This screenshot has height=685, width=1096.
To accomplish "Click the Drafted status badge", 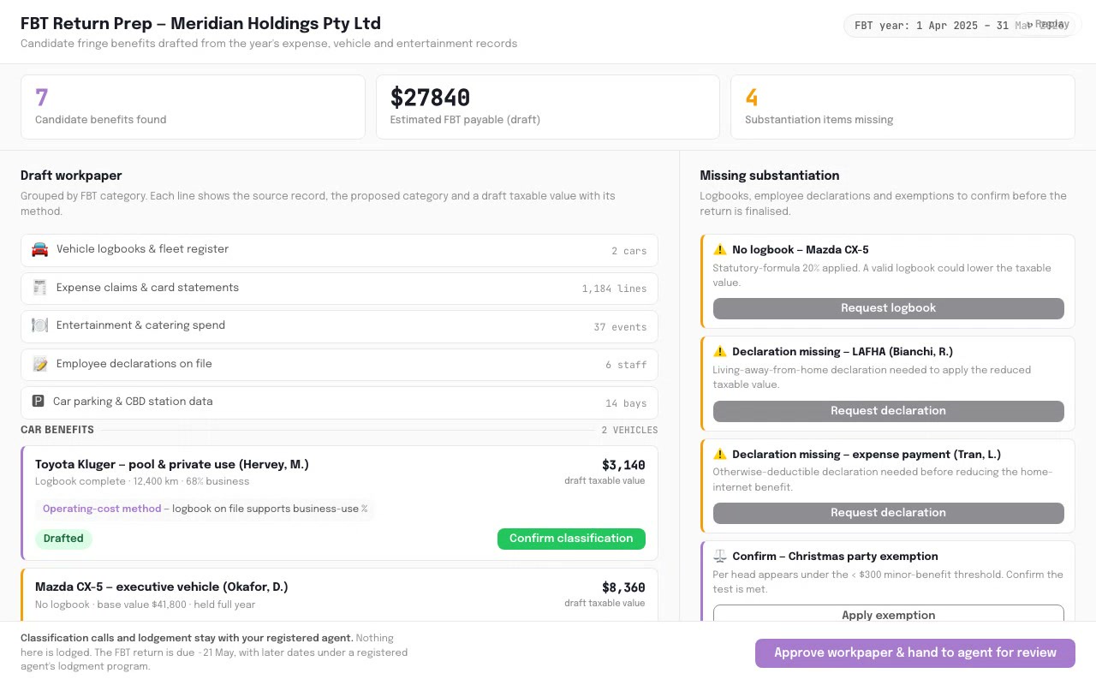I will click(x=63, y=539).
